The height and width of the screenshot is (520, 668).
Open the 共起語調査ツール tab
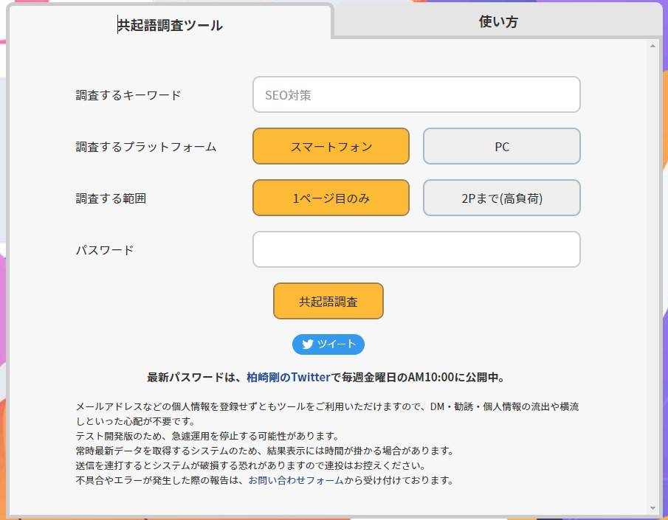tap(171, 25)
